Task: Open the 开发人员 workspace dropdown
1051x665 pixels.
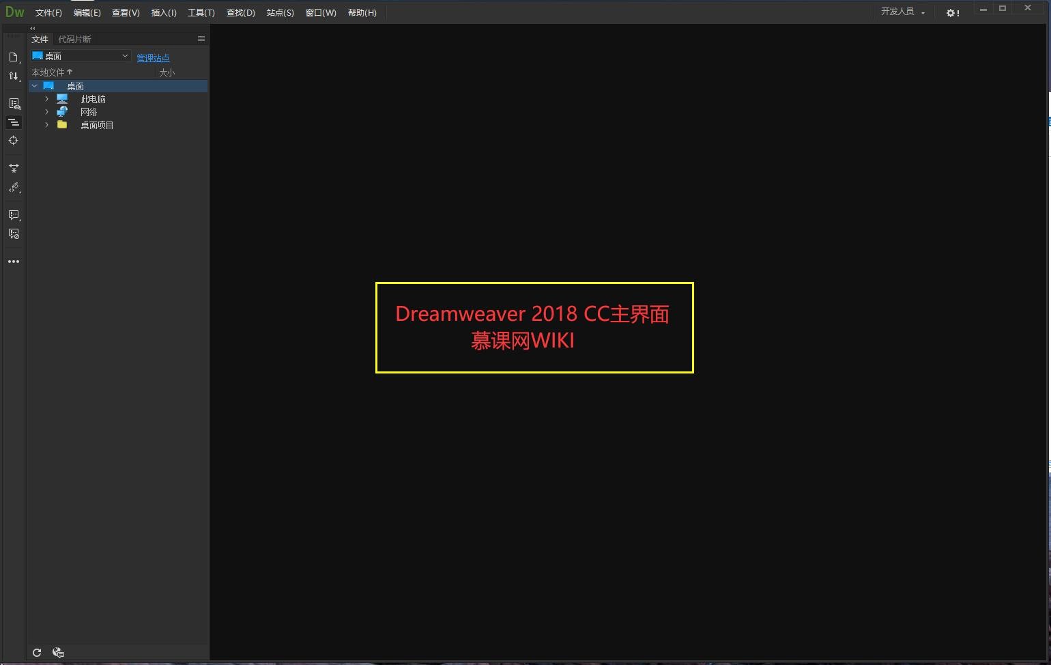Action: pyautogui.click(x=903, y=12)
